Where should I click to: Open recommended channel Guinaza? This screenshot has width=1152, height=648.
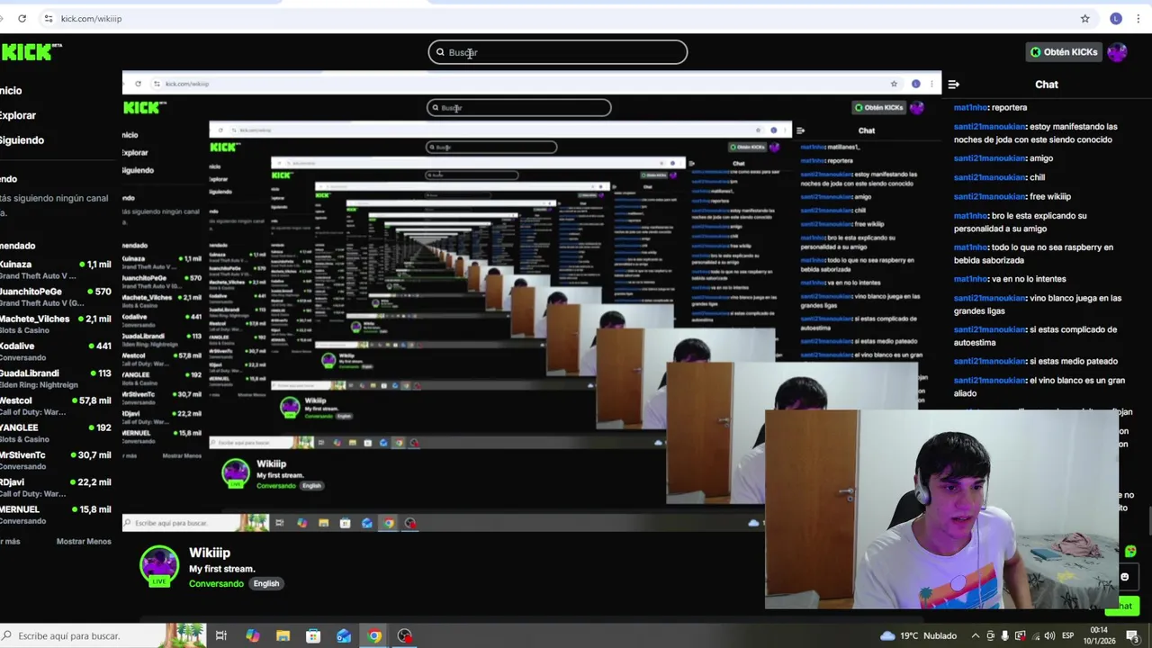point(56,270)
